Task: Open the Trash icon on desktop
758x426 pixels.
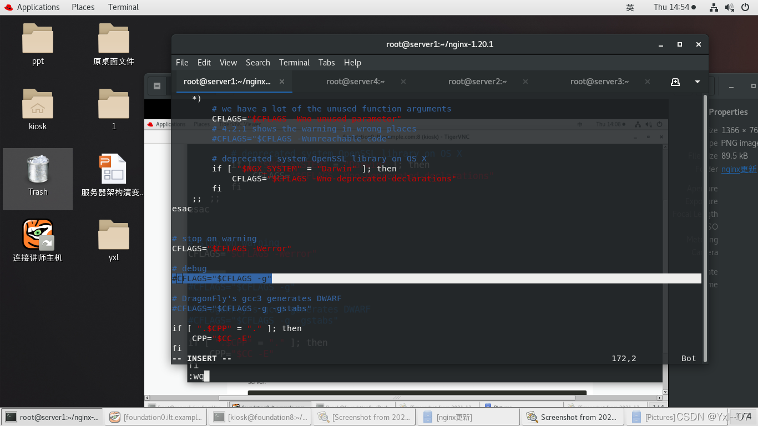Action: tap(38, 175)
